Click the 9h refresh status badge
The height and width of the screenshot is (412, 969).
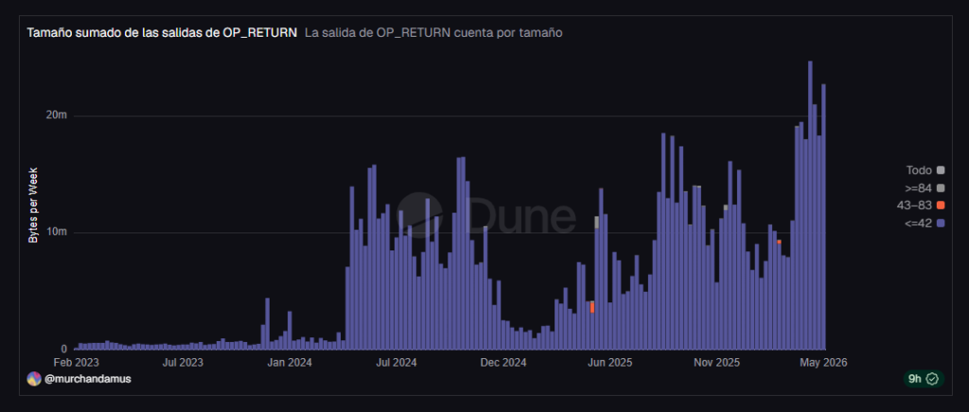(924, 379)
